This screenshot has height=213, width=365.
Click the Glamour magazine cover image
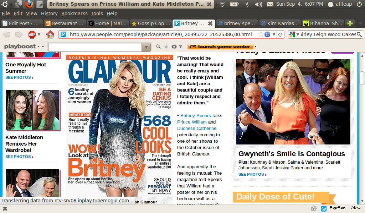[x=119, y=126]
